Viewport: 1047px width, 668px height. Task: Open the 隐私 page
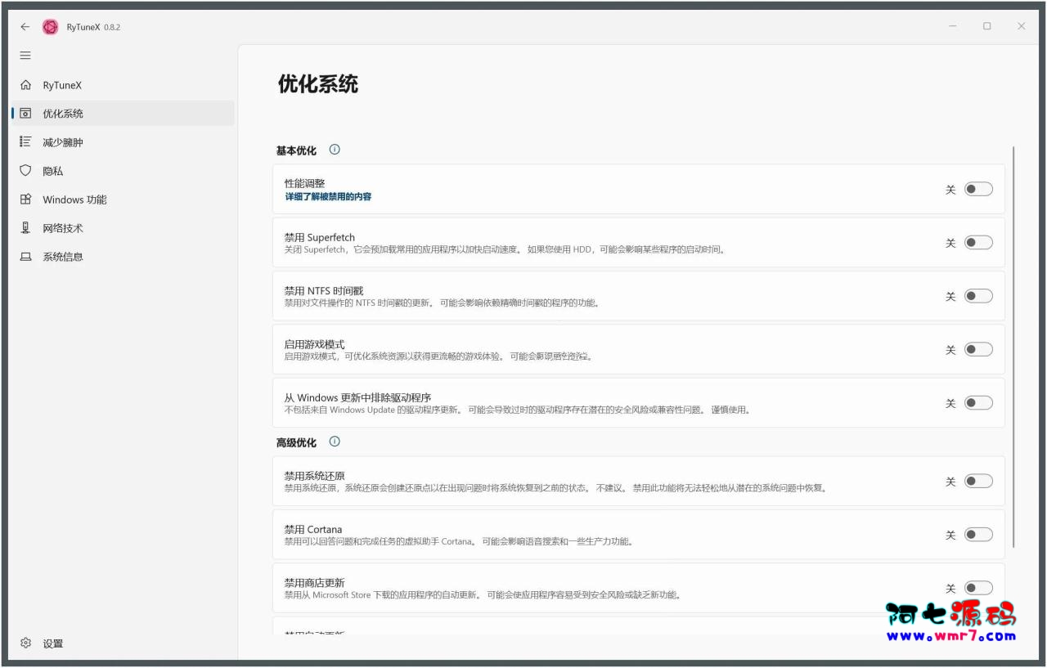coord(123,171)
